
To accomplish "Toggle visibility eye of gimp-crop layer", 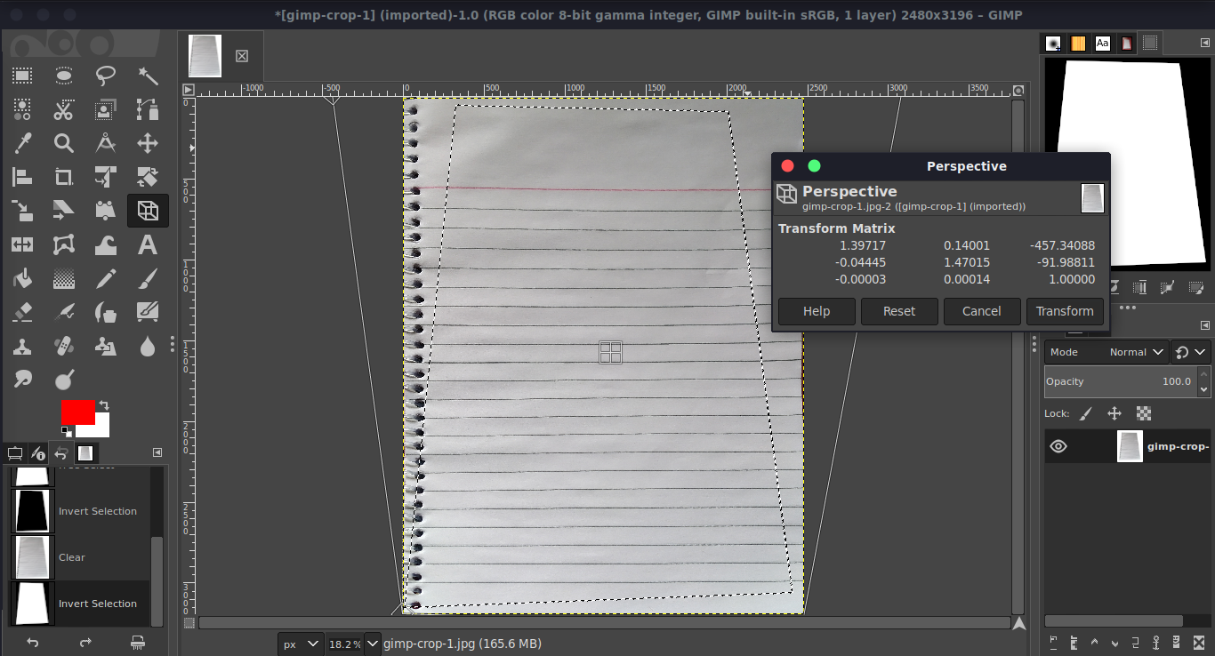I will (1058, 446).
